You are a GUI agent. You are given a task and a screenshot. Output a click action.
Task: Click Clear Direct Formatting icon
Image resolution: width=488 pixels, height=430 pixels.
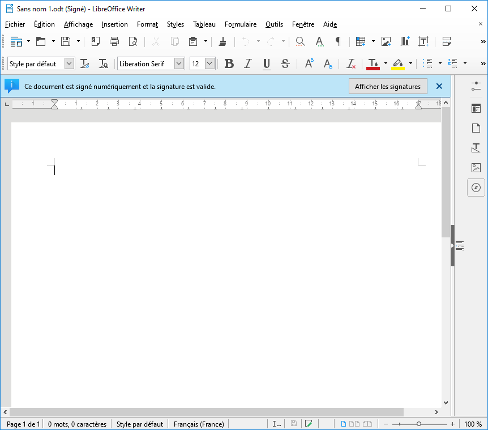351,63
